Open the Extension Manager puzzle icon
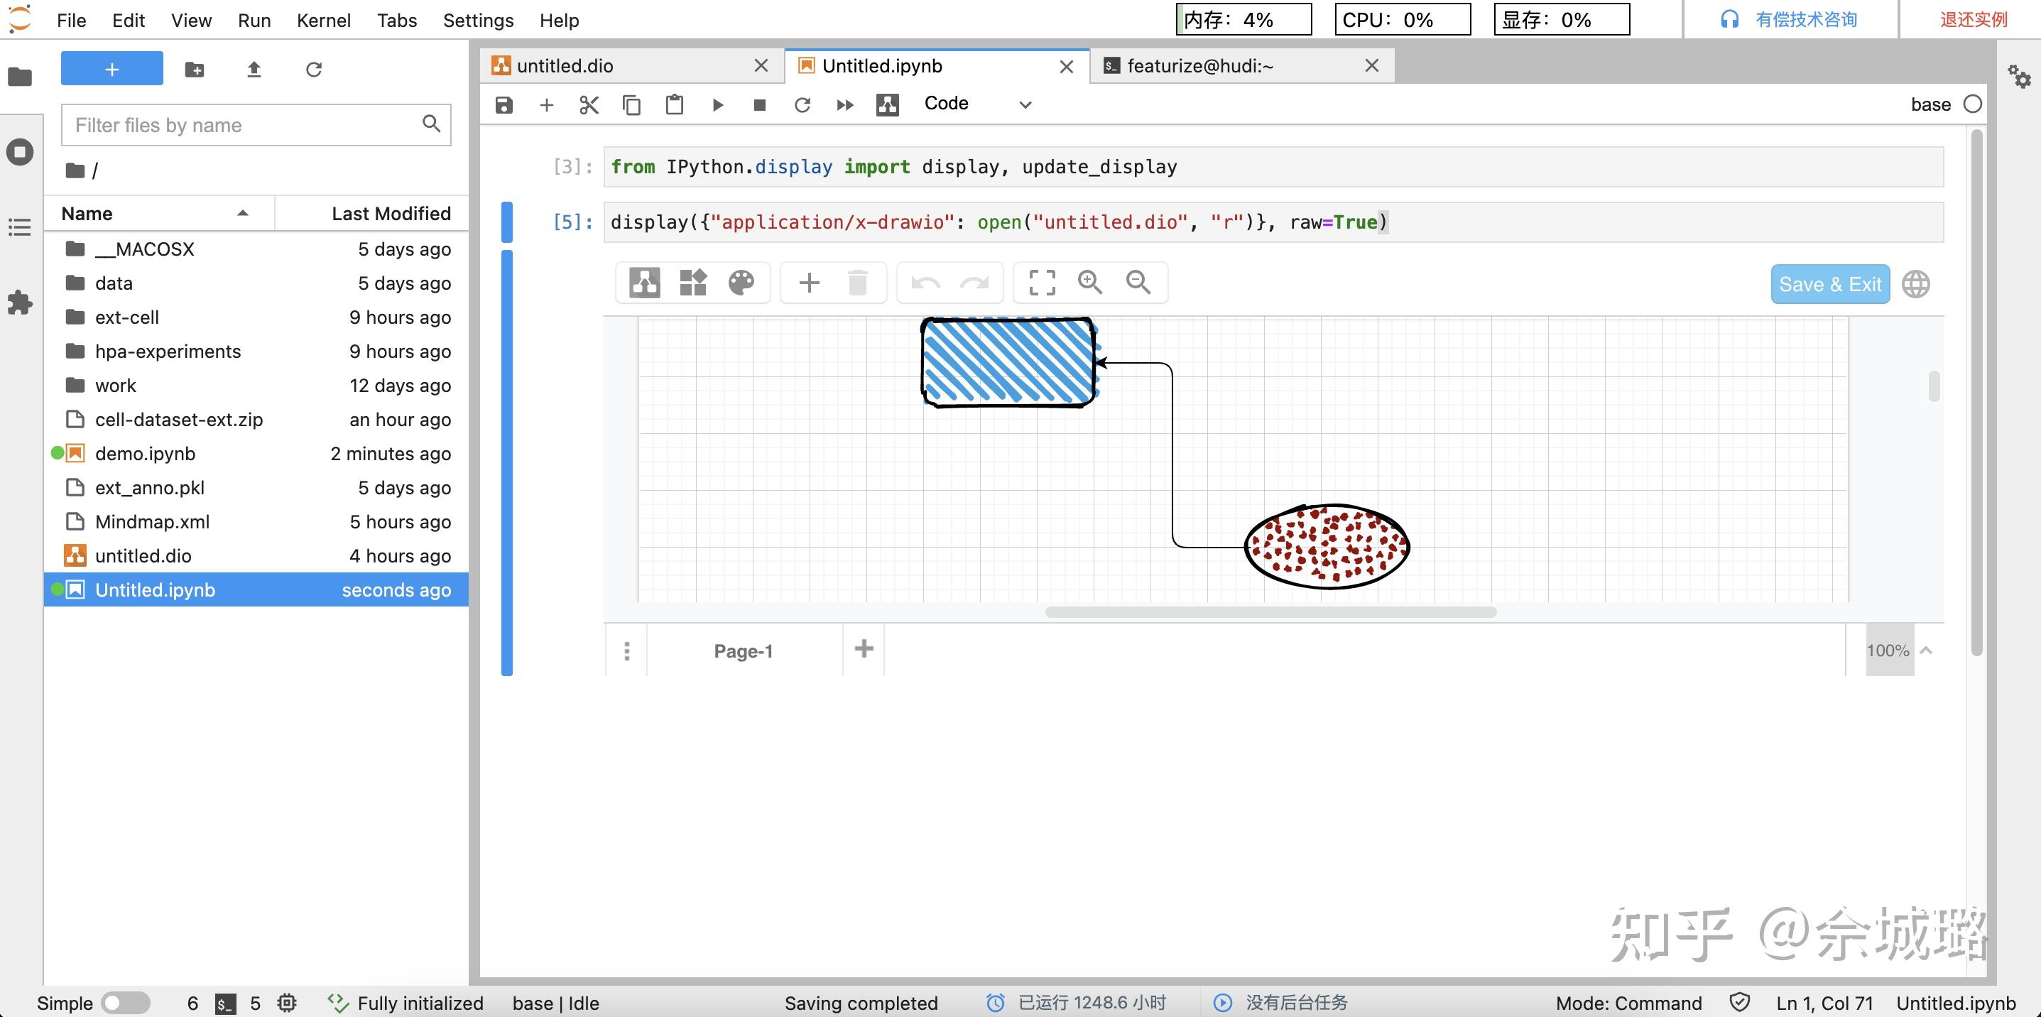2041x1017 pixels. tap(20, 302)
